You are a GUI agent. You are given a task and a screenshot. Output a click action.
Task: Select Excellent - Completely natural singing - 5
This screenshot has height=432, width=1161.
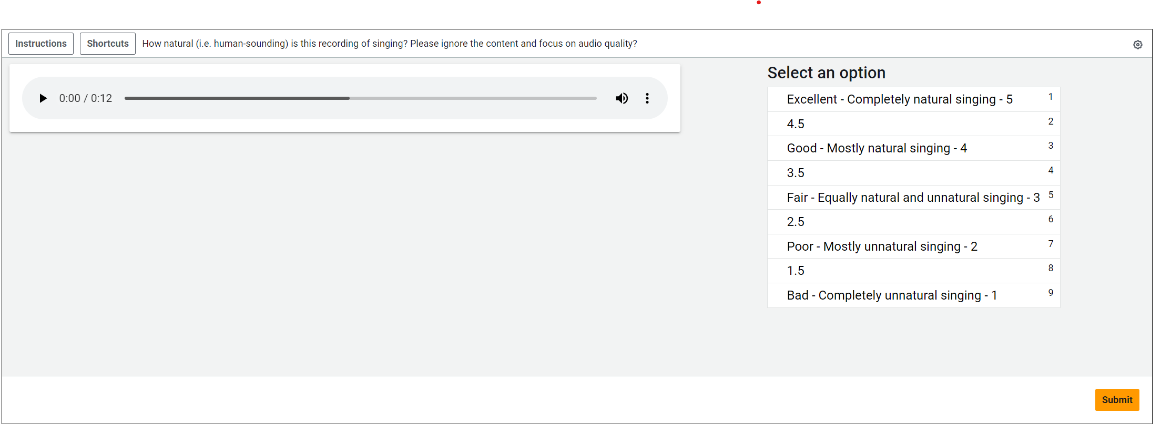point(900,99)
